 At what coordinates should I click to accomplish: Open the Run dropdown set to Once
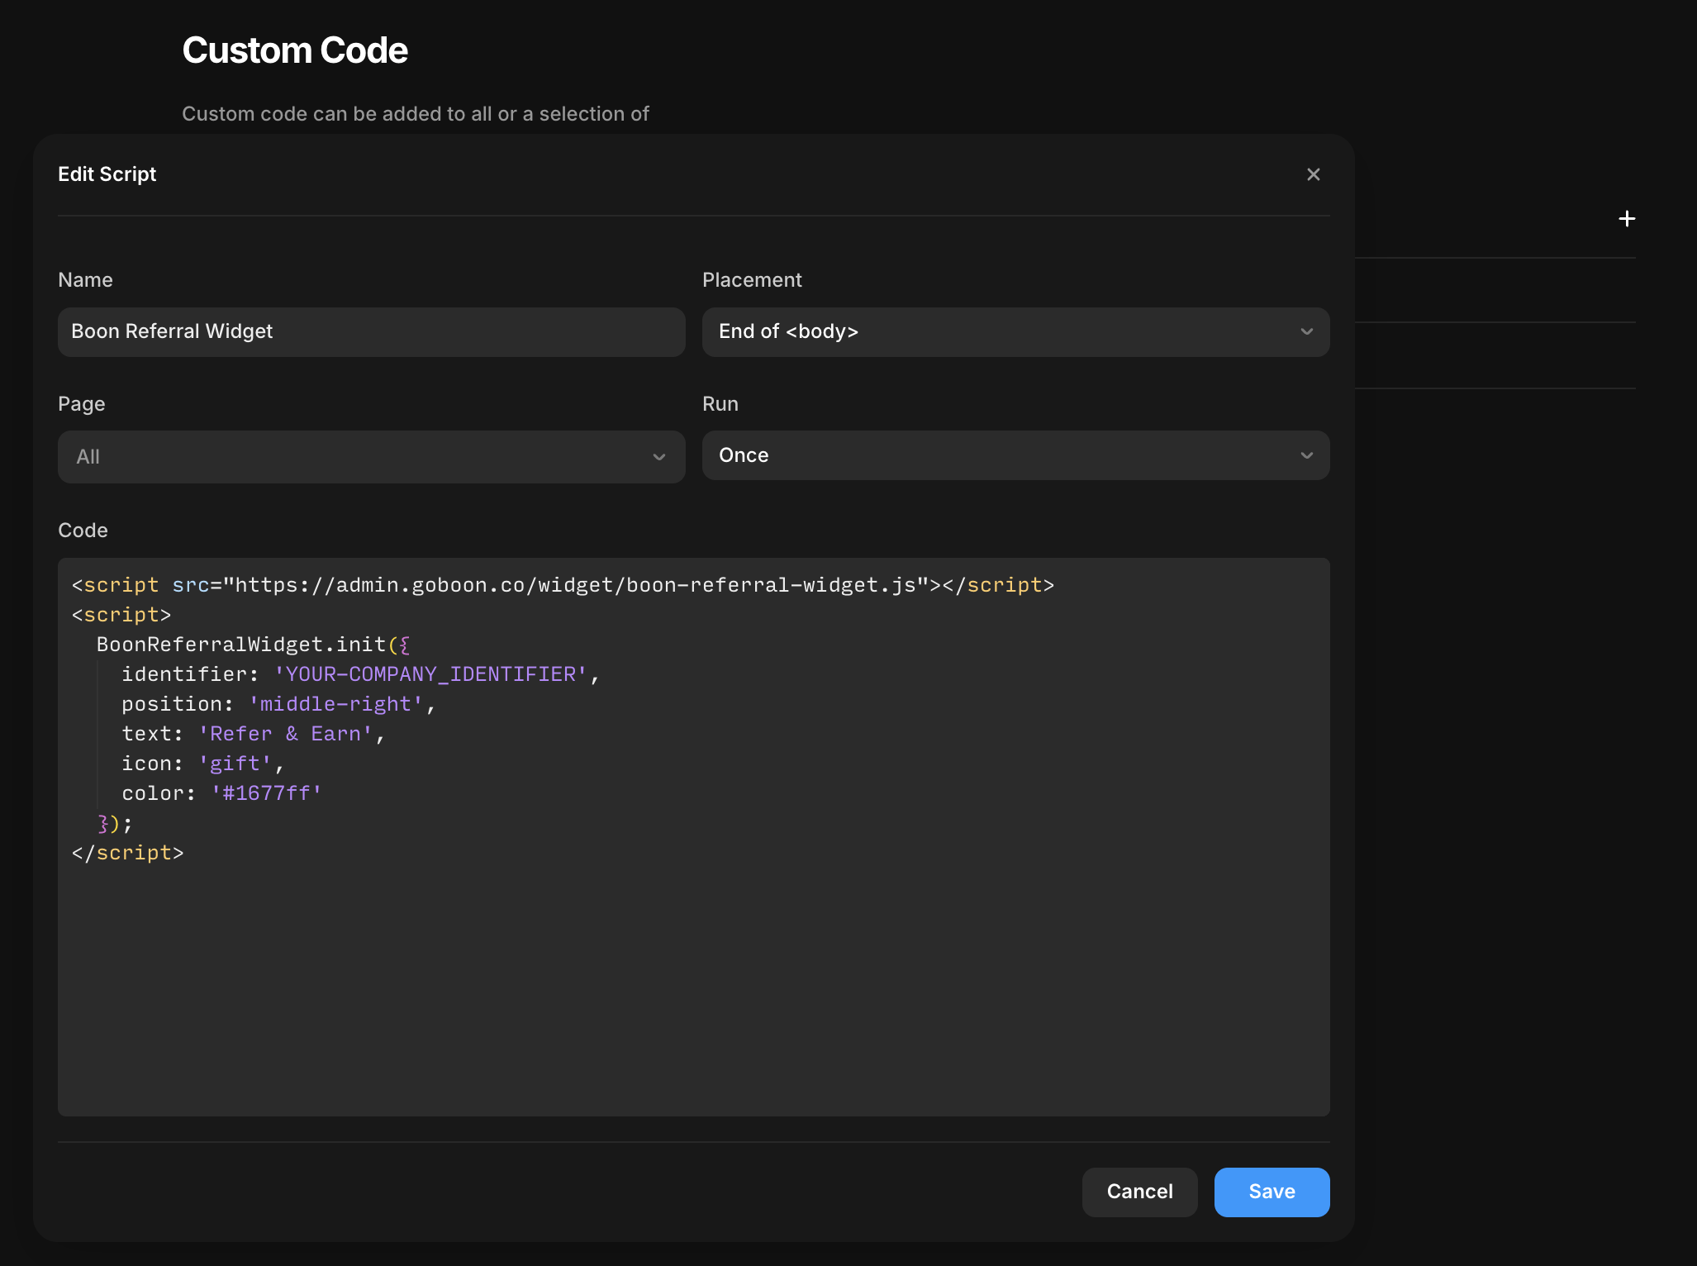[1015, 455]
